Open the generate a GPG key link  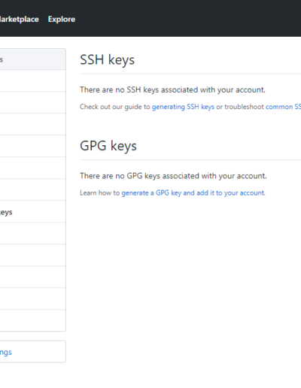(x=193, y=192)
